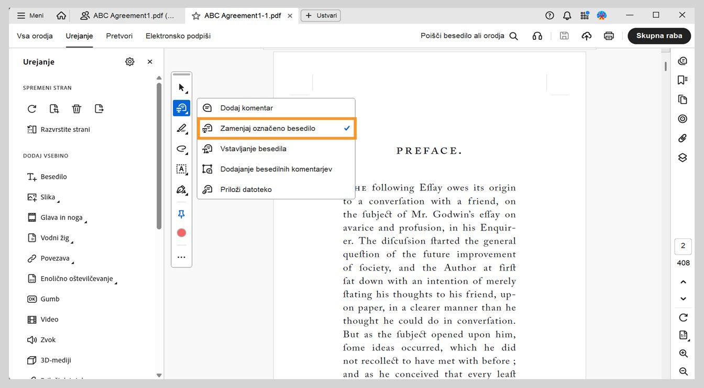Click the Urejanje panel scrollbar

[x=159, y=155]
